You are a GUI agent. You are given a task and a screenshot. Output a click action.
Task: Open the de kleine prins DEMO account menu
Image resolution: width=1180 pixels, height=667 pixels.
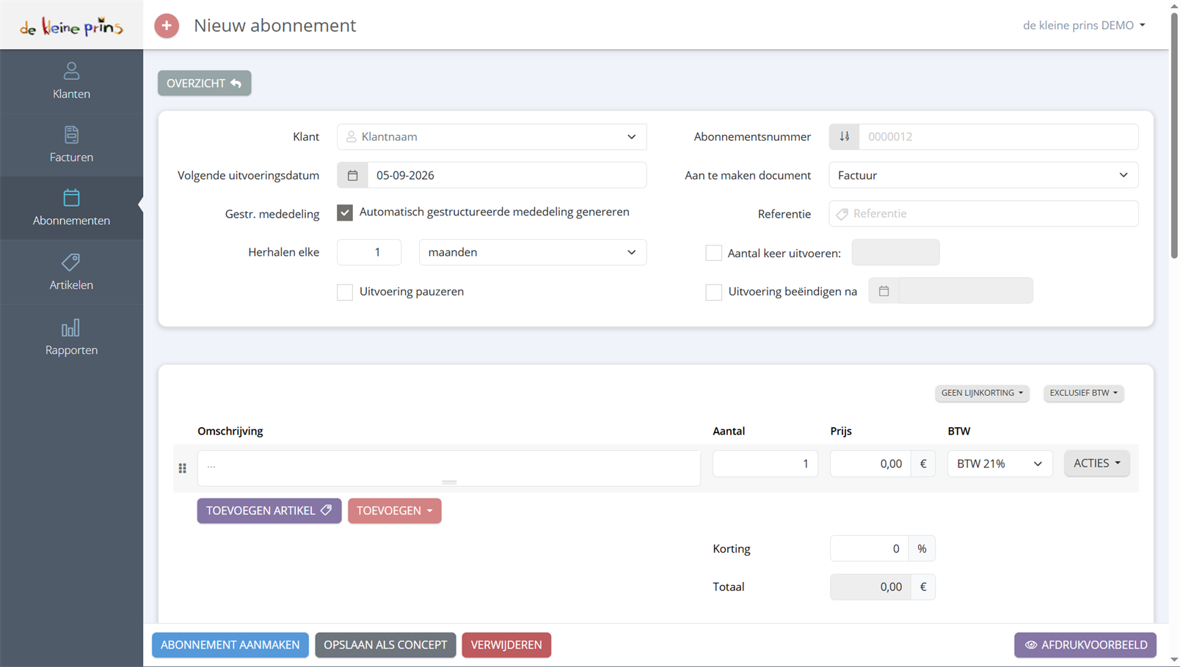1084,25
